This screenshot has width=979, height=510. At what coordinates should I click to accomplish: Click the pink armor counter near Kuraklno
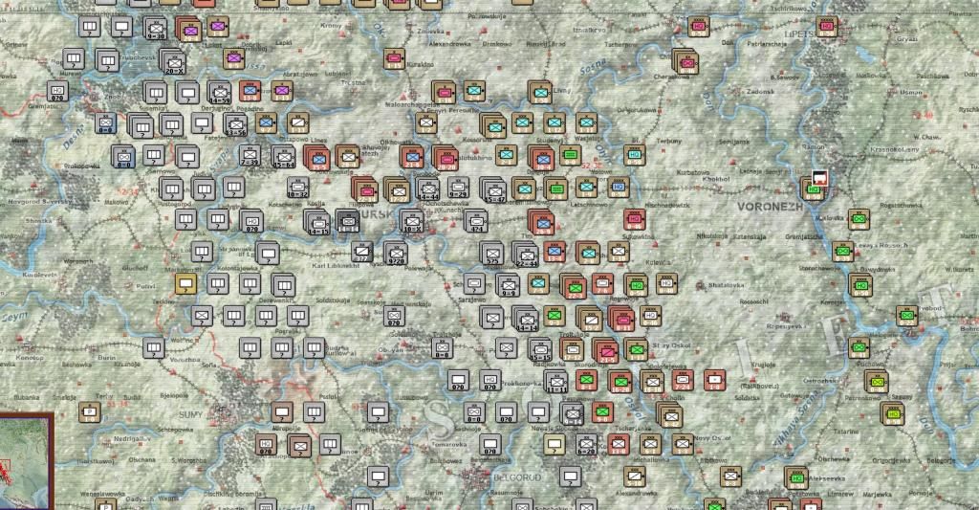coord(395,59)
